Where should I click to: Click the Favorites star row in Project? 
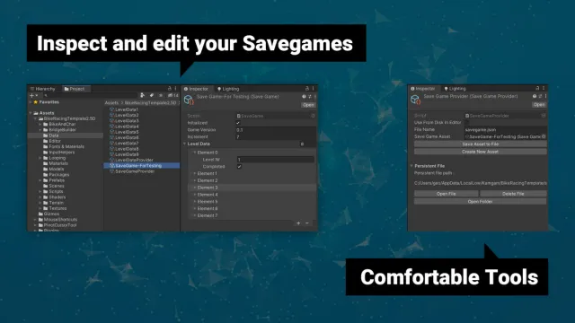[x=46, y=102]
